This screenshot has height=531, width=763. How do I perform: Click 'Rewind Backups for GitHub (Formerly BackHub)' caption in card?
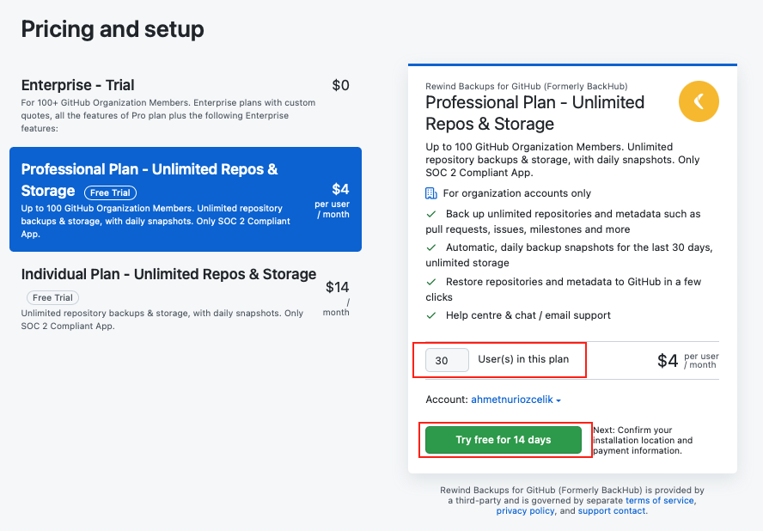[526, 86]
